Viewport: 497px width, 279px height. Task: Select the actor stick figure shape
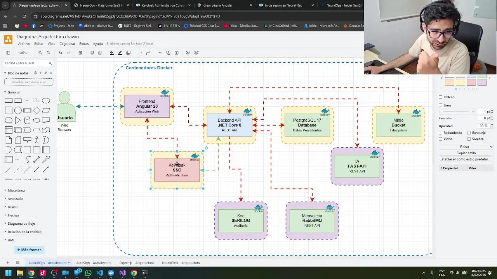click(36, 140)
